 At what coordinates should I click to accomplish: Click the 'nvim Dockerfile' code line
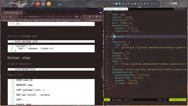pyautogui.click(x=25, y=69)
